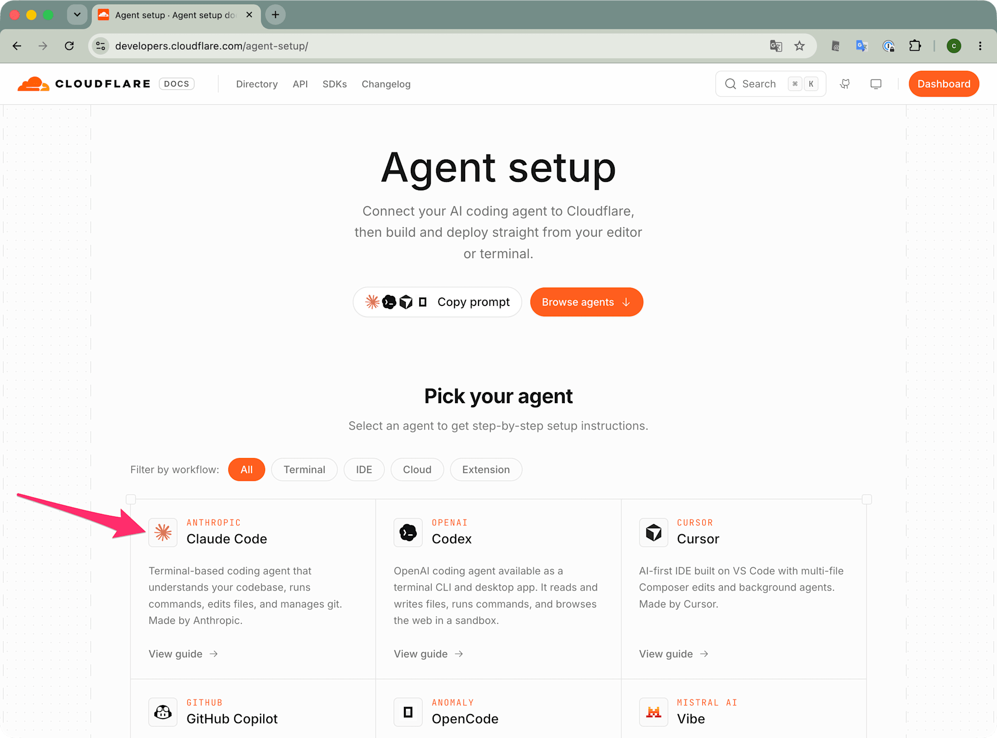
Task: Click the MISTRAL AI label
Action: [707, 703]
